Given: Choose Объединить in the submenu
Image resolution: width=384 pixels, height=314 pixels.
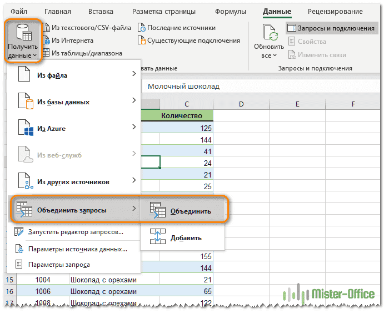Looking at the screenshot, I should [x=183, y=211].
